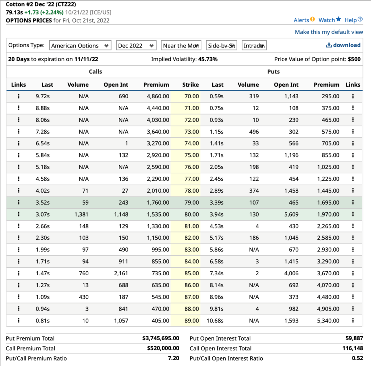Viewport: 371px width, 366px height.
Task: Click the Implied Volatility 45.73% text
Action: tap(184, 59)
